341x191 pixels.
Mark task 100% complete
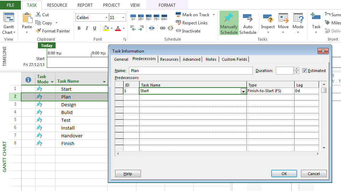[x=164, y=17]
